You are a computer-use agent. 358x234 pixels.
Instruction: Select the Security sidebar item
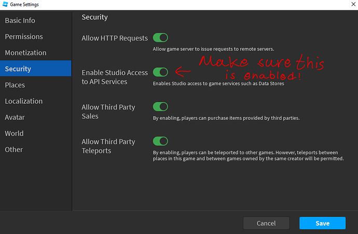coord(36,68)
